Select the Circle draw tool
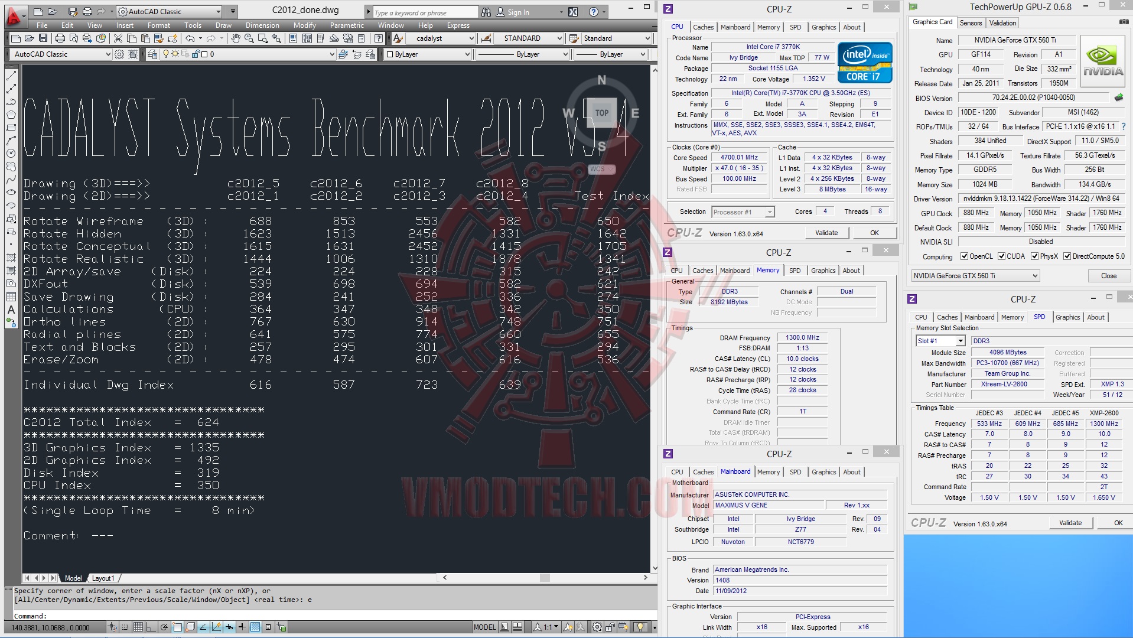1133x638 pixels. tap(11, 154)
